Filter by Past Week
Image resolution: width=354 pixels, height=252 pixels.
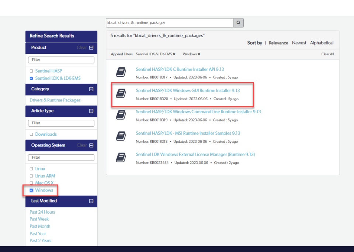[x=39, y=219]
